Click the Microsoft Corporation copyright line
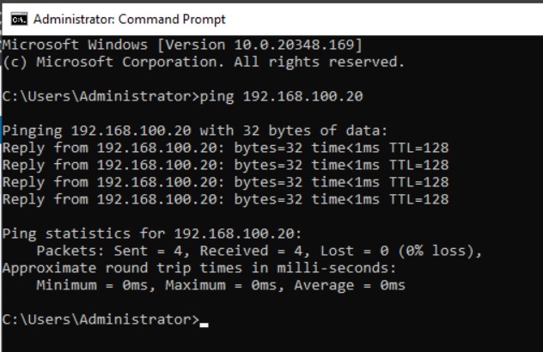 [x=203, y=62]
